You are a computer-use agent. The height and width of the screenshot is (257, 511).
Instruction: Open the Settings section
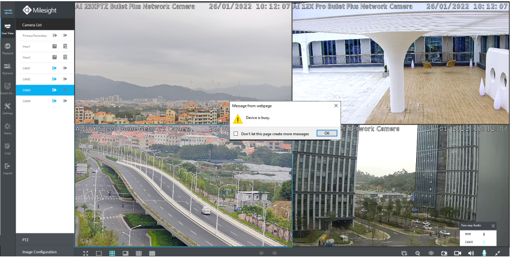(7, 109)
